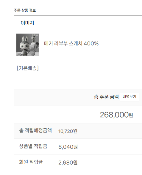Click the 이미지 column header
This screenshot has height=175, width=142.
27,23
